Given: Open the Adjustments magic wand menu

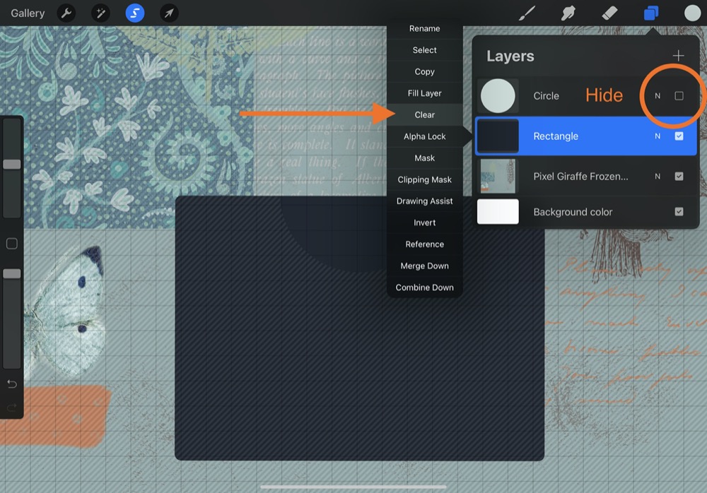Looking at the screenshot, I should (100, 13).
